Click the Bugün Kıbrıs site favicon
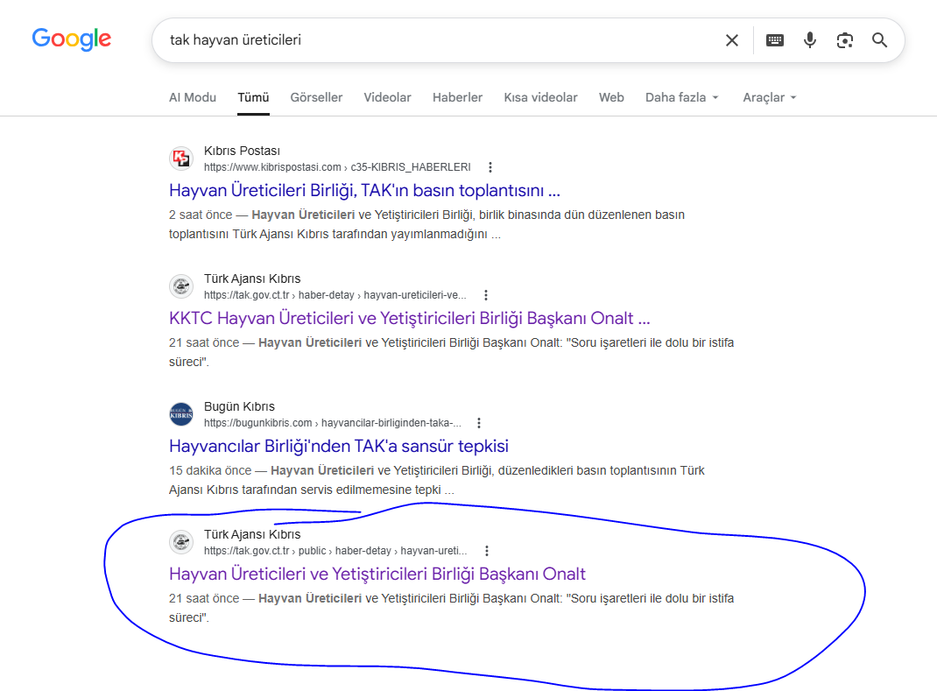Viewport: 937px width, 691px height. [181, 414]
